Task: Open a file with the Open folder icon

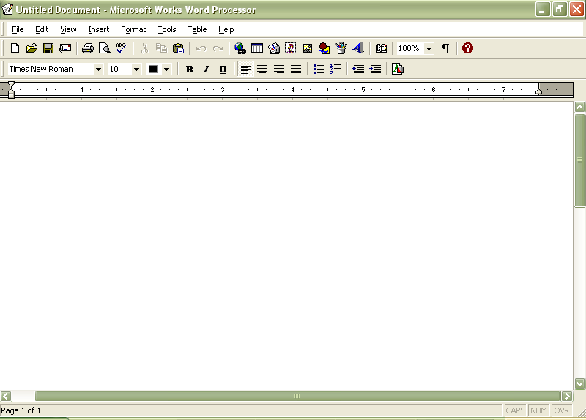Action: 31,48
